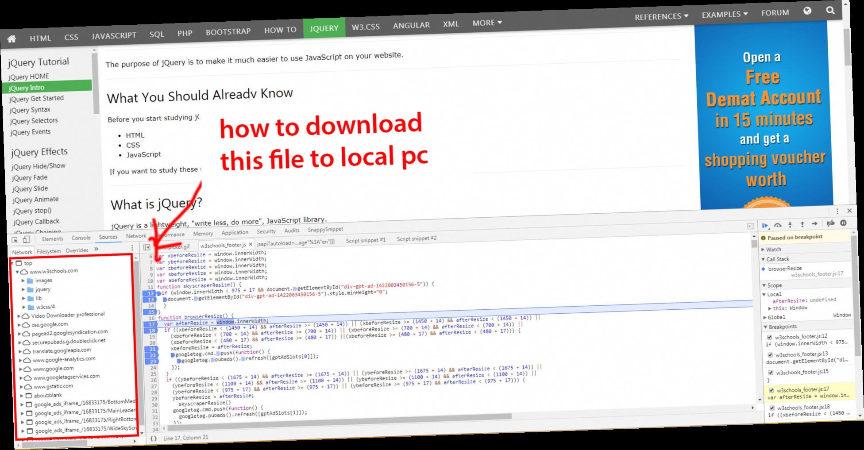The image size is (864, 450).
Task: Step out of current function
Action: 802,224
